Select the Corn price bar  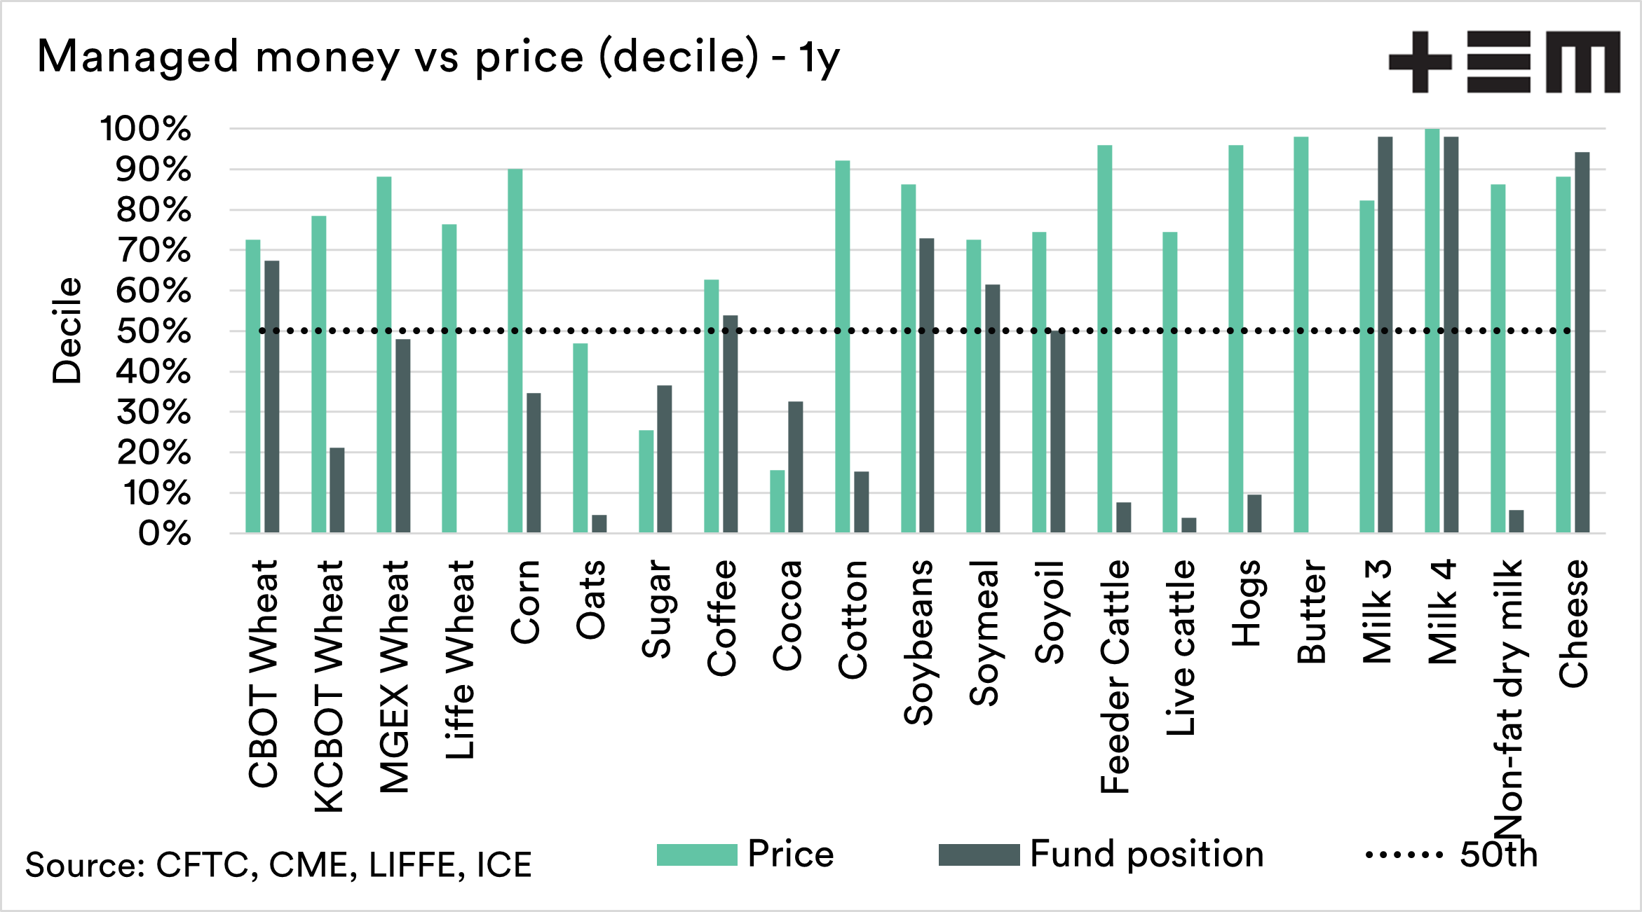click(515, 350)
